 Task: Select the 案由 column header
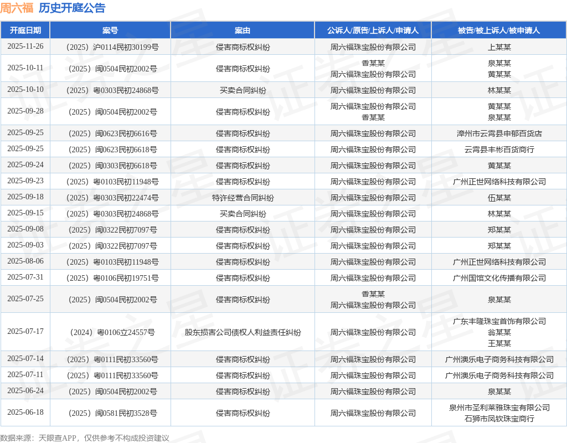click(x=243, y=30)
